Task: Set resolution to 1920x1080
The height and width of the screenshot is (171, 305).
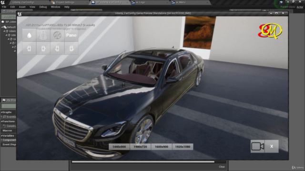Action: (x=183, y=147)
